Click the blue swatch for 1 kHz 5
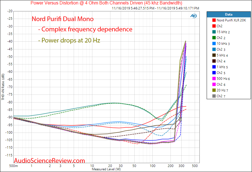This screenshot has height=172, width=252. pyautogui.click(x=214, y=67)
